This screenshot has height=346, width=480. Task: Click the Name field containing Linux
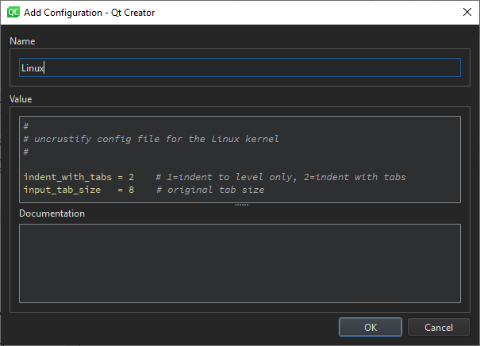pos(239,68)
